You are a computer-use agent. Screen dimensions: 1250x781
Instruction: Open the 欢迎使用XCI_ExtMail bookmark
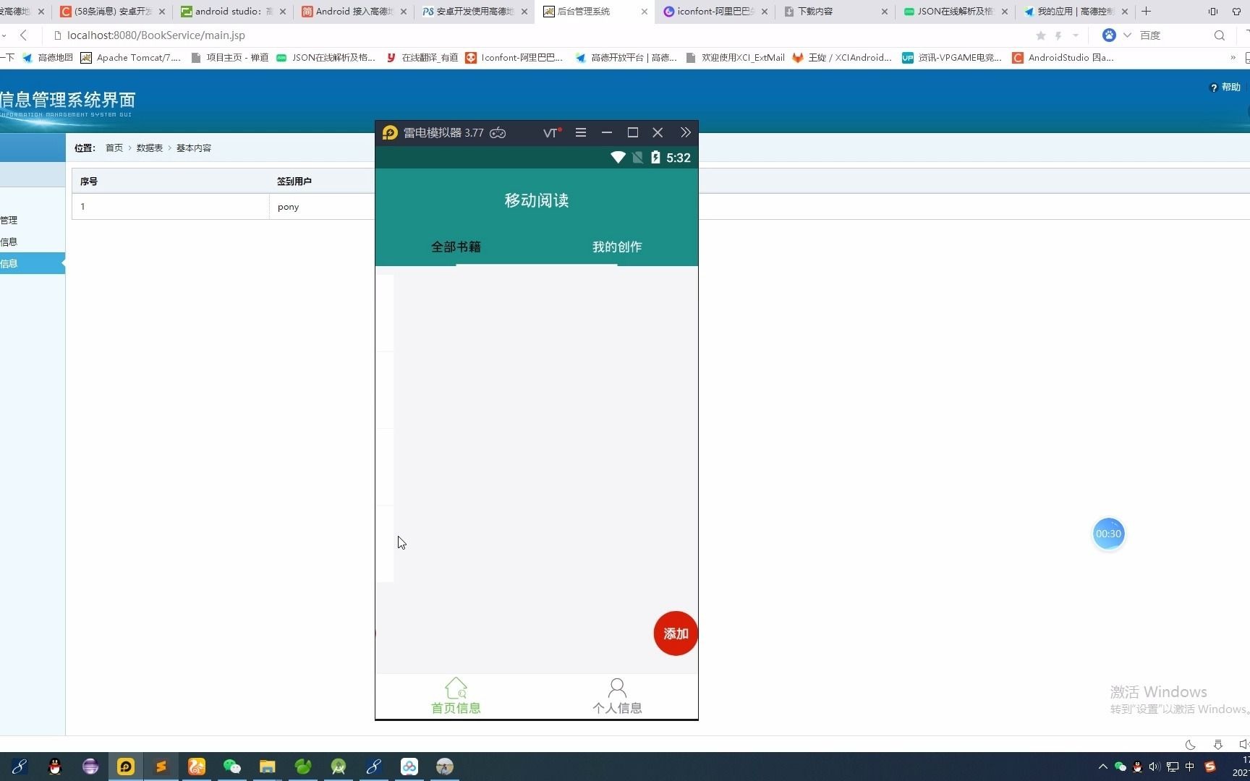[x=735, y=58]
